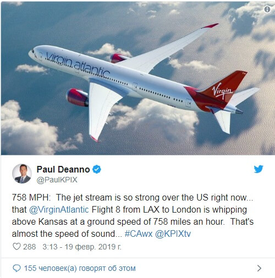Click the info icon on the photo

(x=267, y=9)
